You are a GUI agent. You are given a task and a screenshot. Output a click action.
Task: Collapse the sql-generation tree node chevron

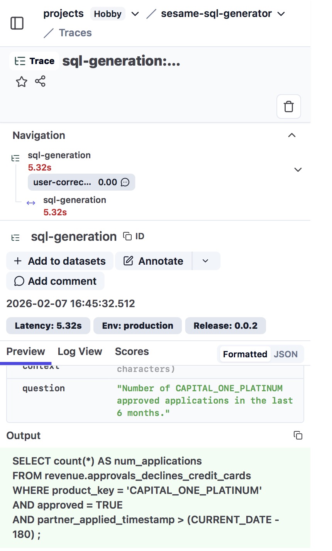point(298,170)
